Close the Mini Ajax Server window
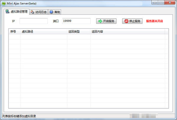177x120 pixels. (x=170, y=3)
